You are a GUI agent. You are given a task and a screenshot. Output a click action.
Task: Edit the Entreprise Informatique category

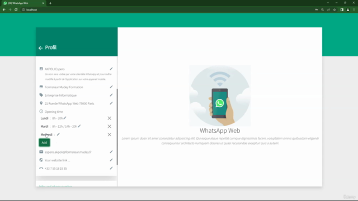111,95
